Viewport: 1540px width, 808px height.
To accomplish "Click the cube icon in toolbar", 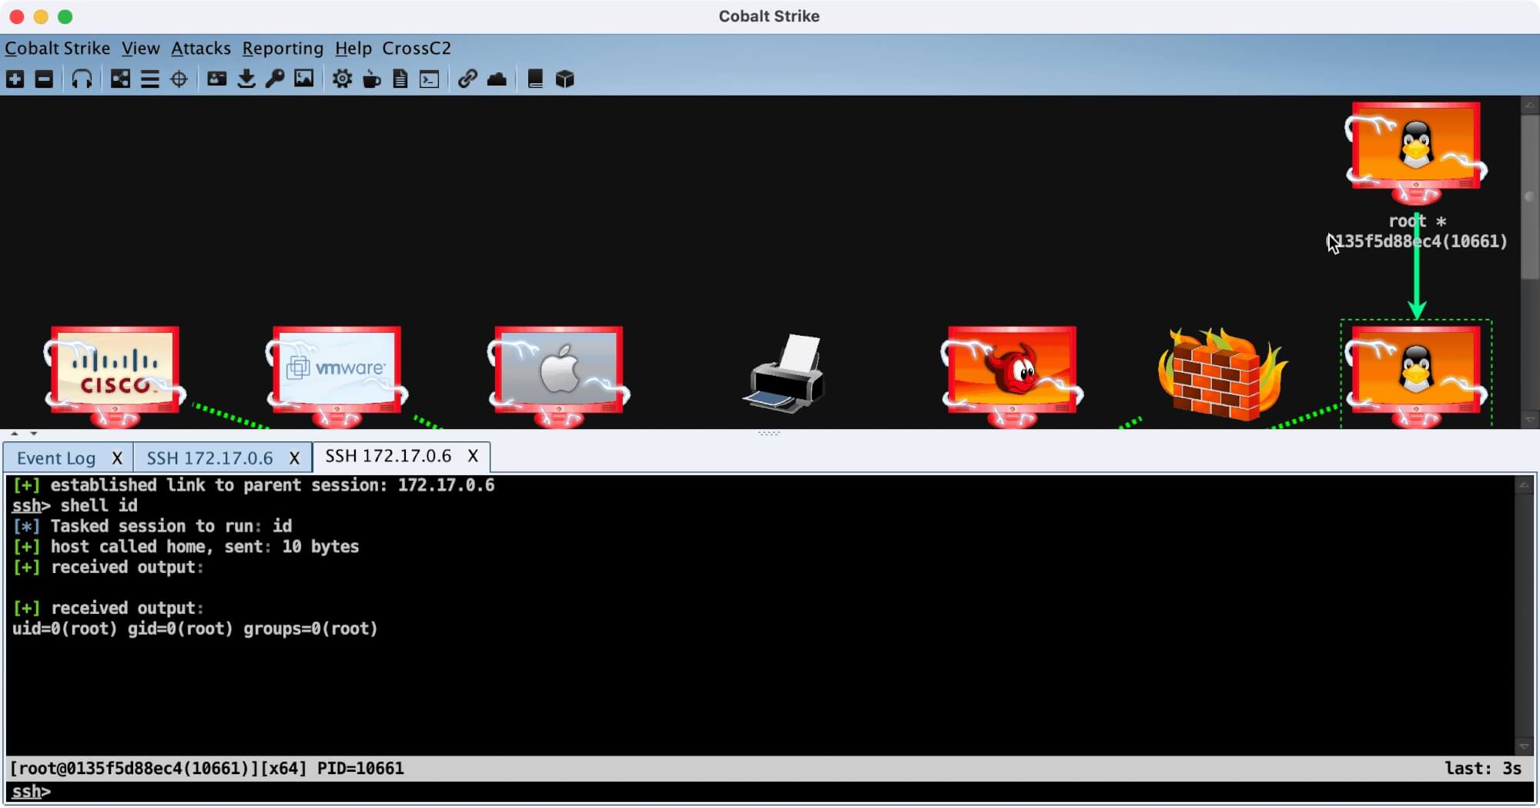I will coord(565,79).
